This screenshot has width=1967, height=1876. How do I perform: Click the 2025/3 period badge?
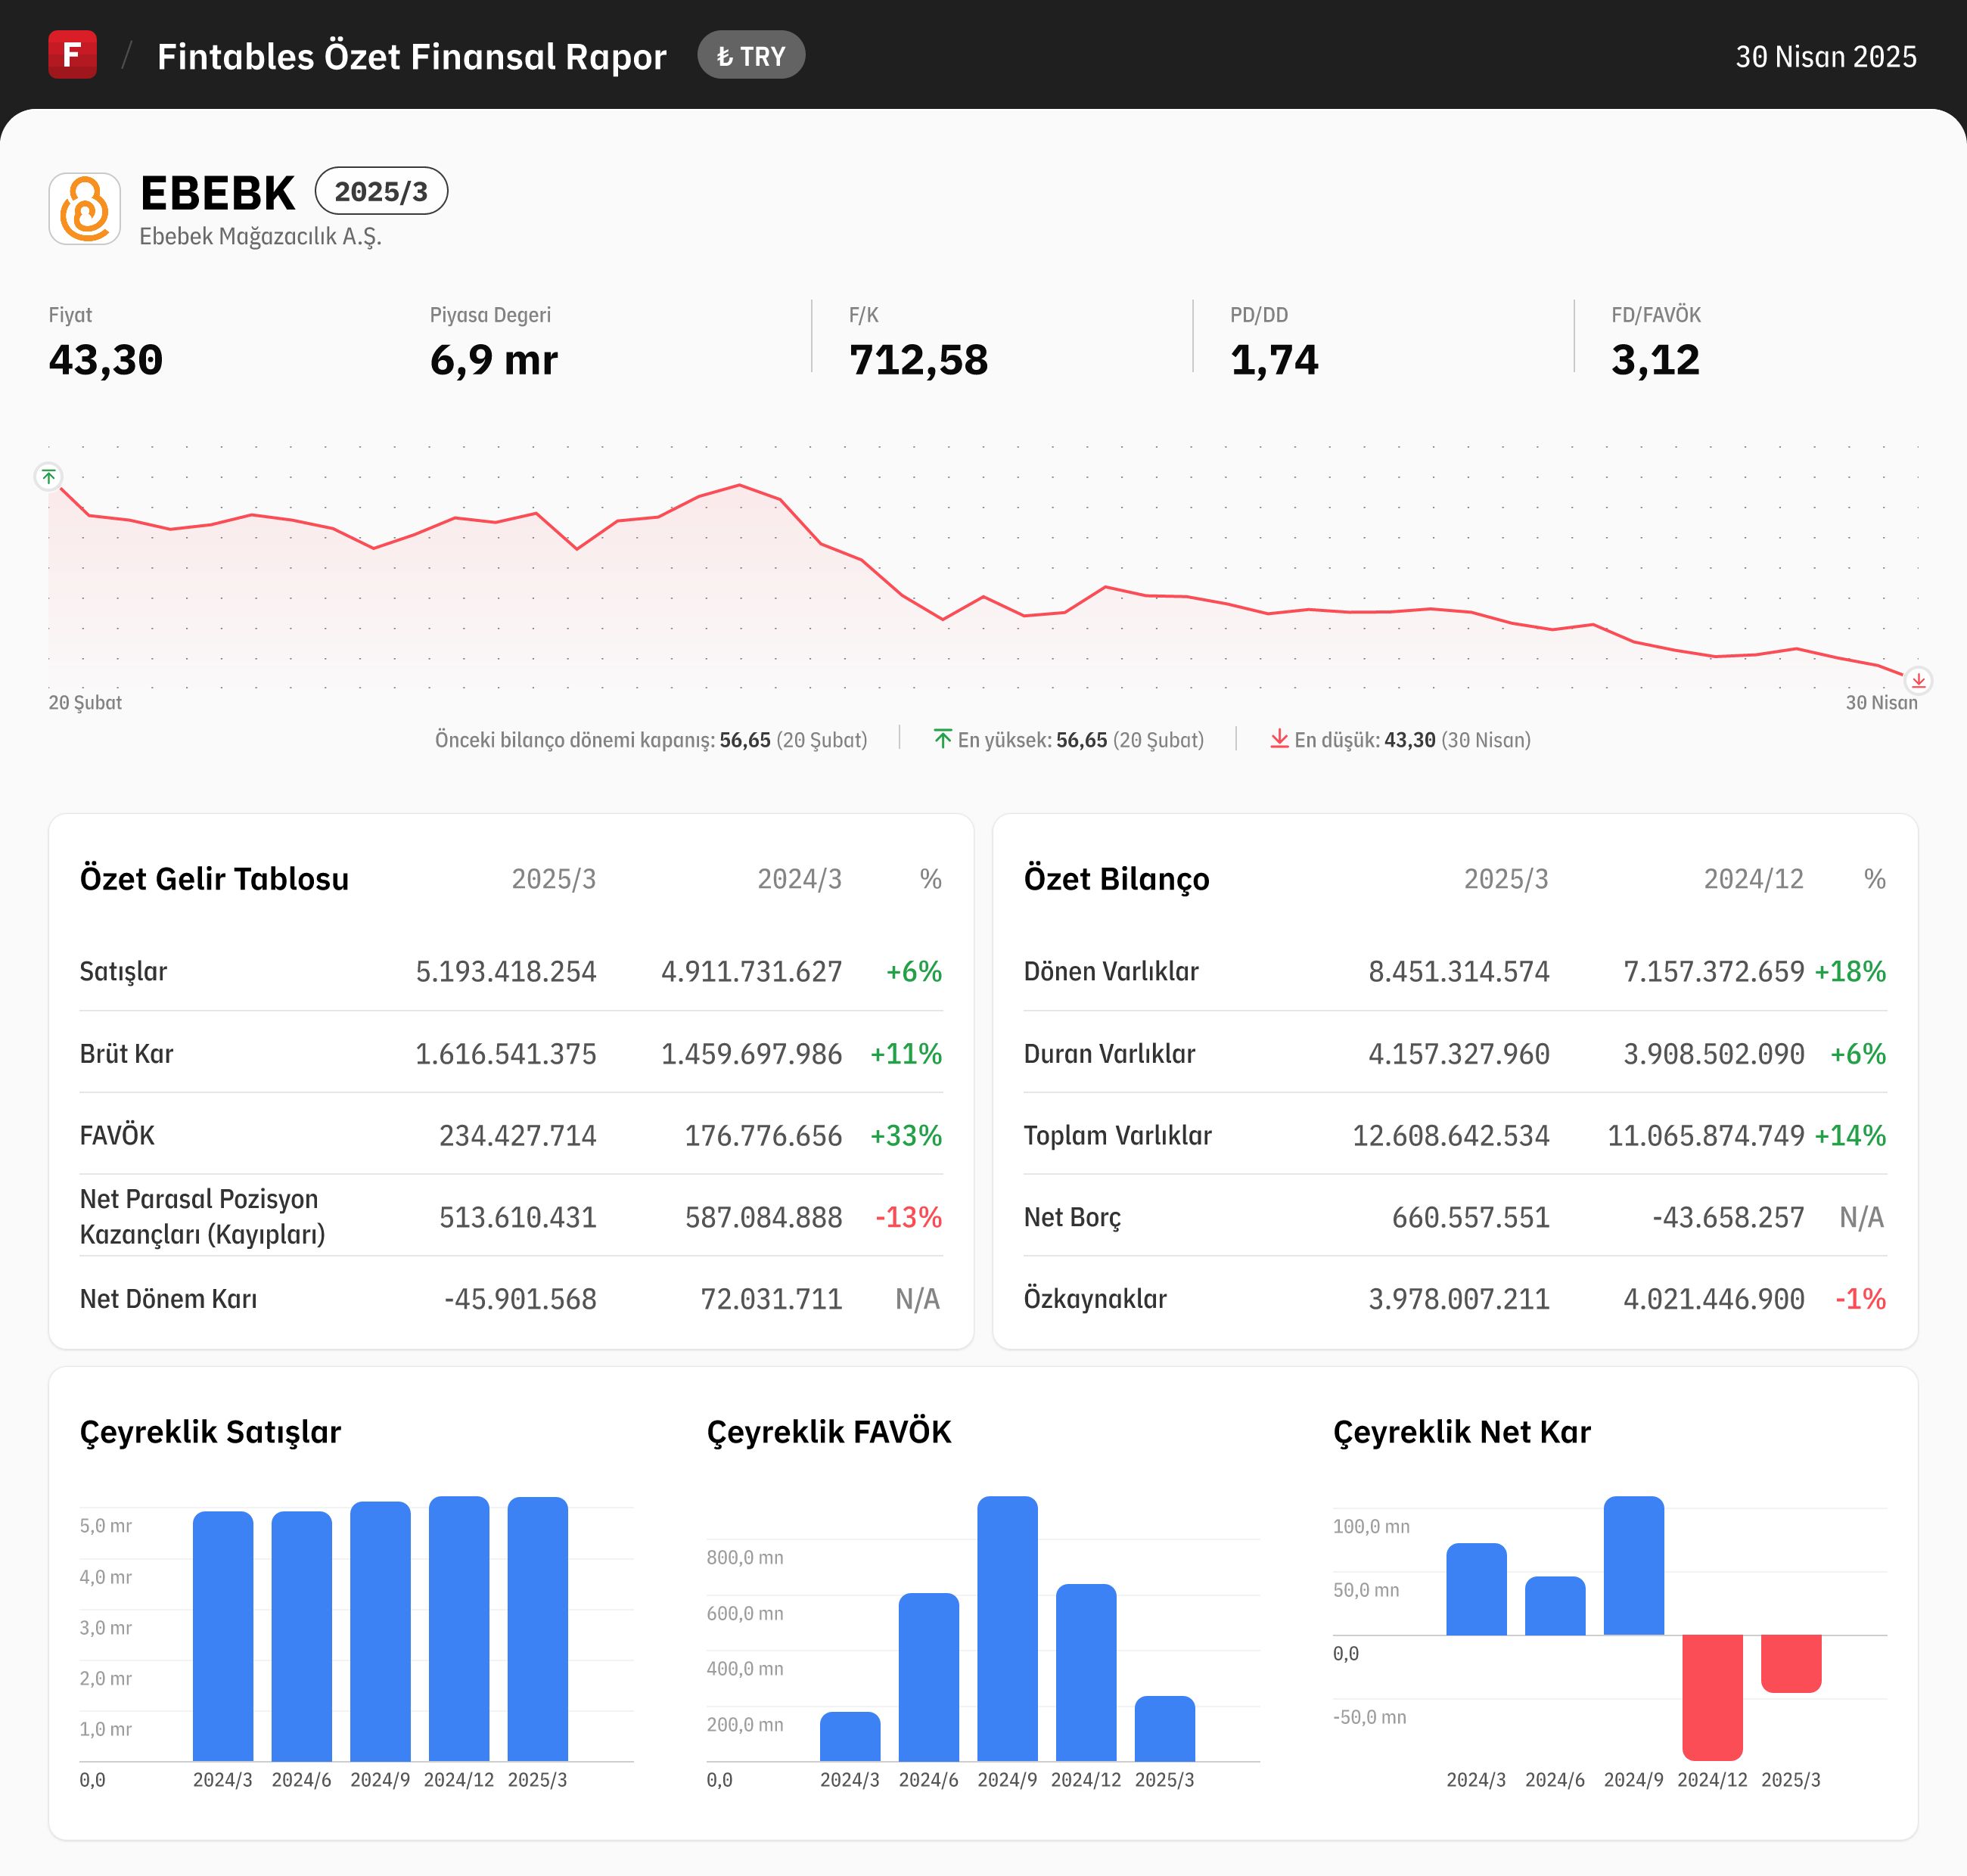381,191
